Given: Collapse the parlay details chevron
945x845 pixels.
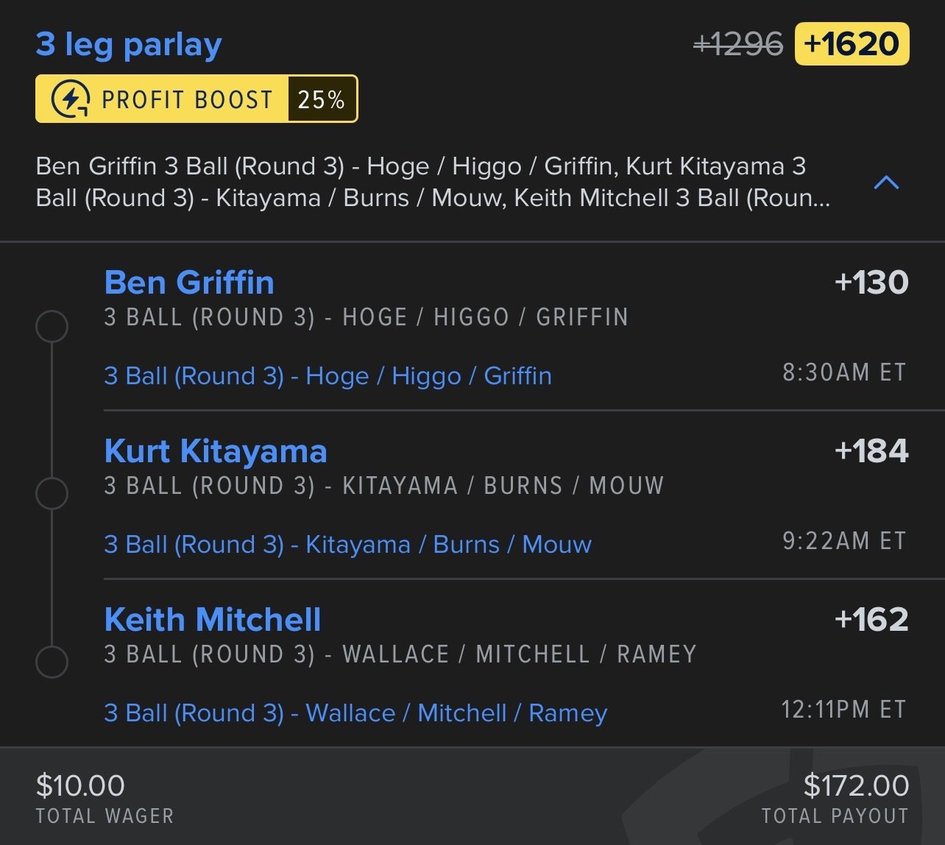Looking at the screenshot, I should [x=886, y=183].
